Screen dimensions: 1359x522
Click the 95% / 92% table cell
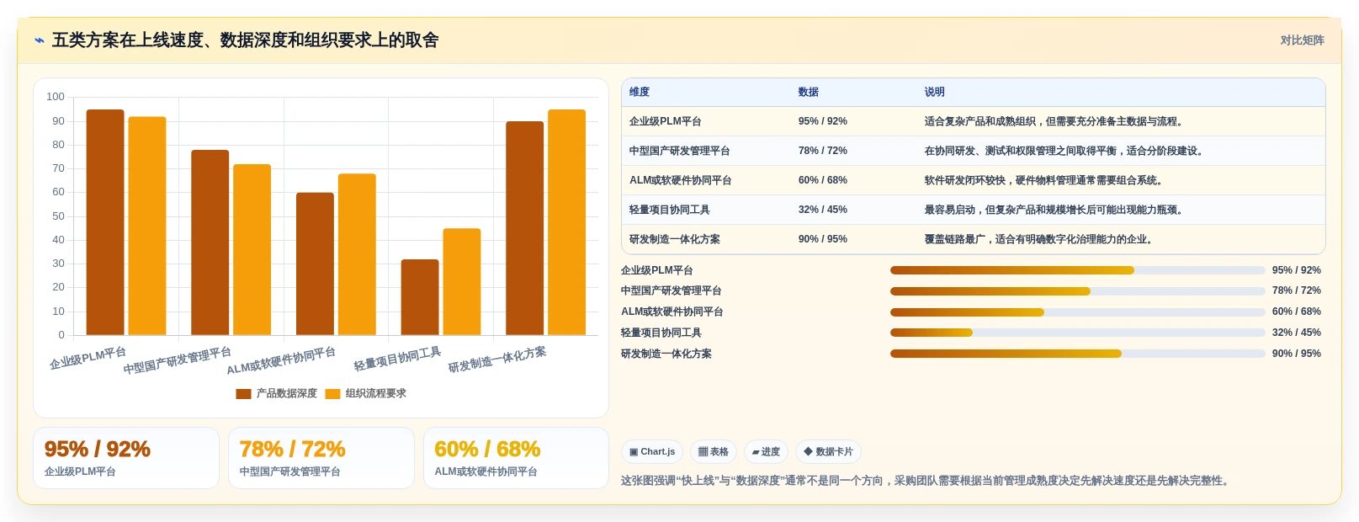click(x=823, y=122)
